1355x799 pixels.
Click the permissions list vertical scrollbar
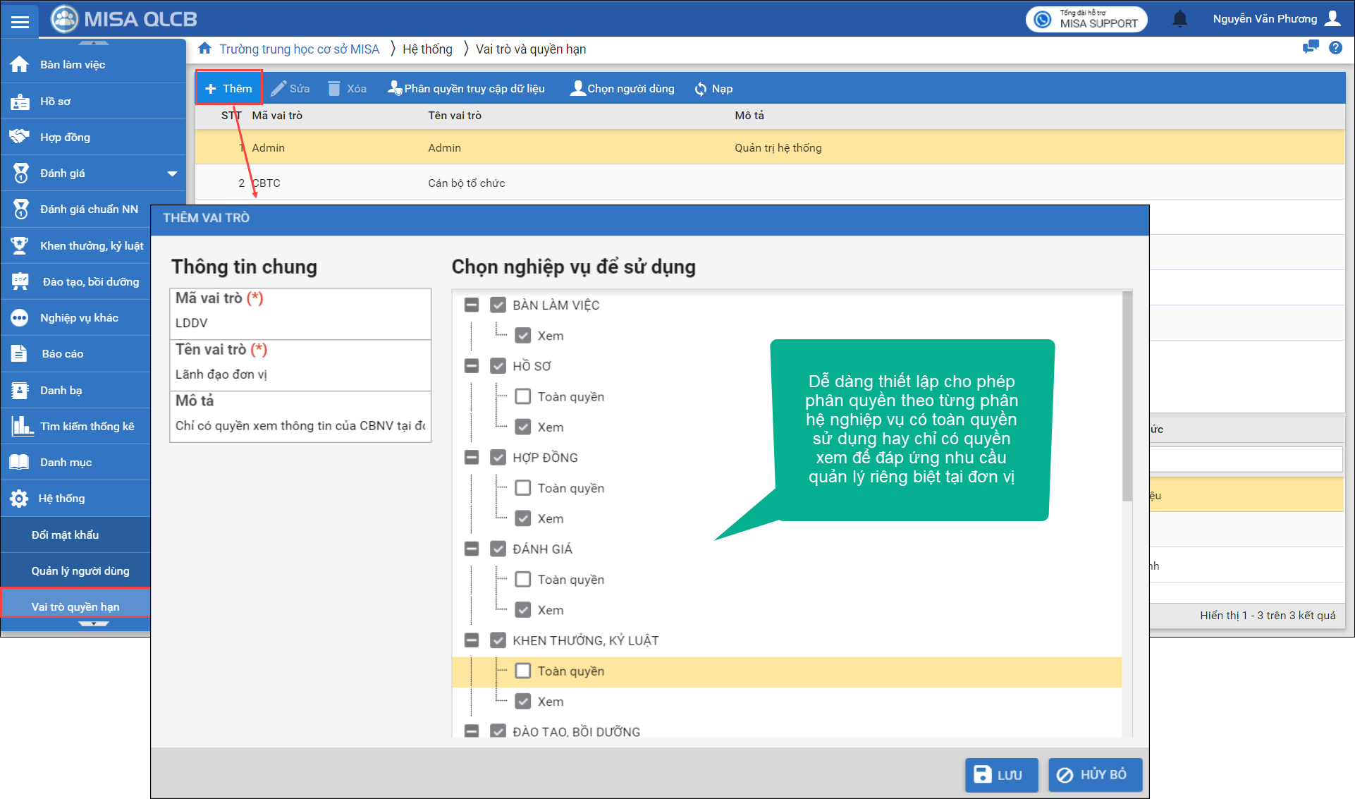point(1127,395)
